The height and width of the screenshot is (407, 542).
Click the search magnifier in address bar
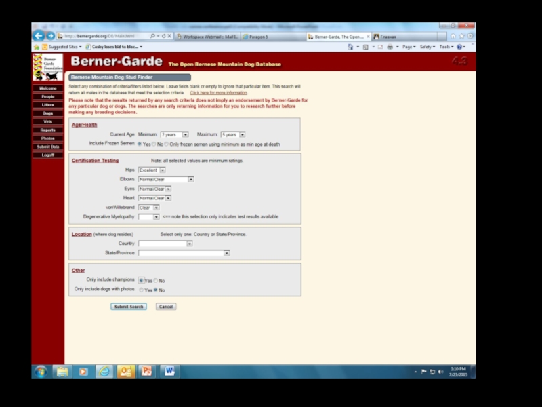pos(152,36)
